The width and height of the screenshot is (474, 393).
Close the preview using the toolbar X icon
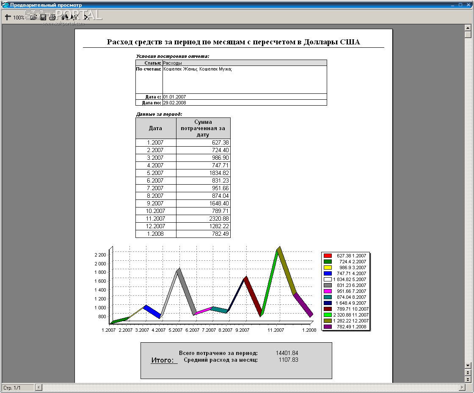pos(86,17)
